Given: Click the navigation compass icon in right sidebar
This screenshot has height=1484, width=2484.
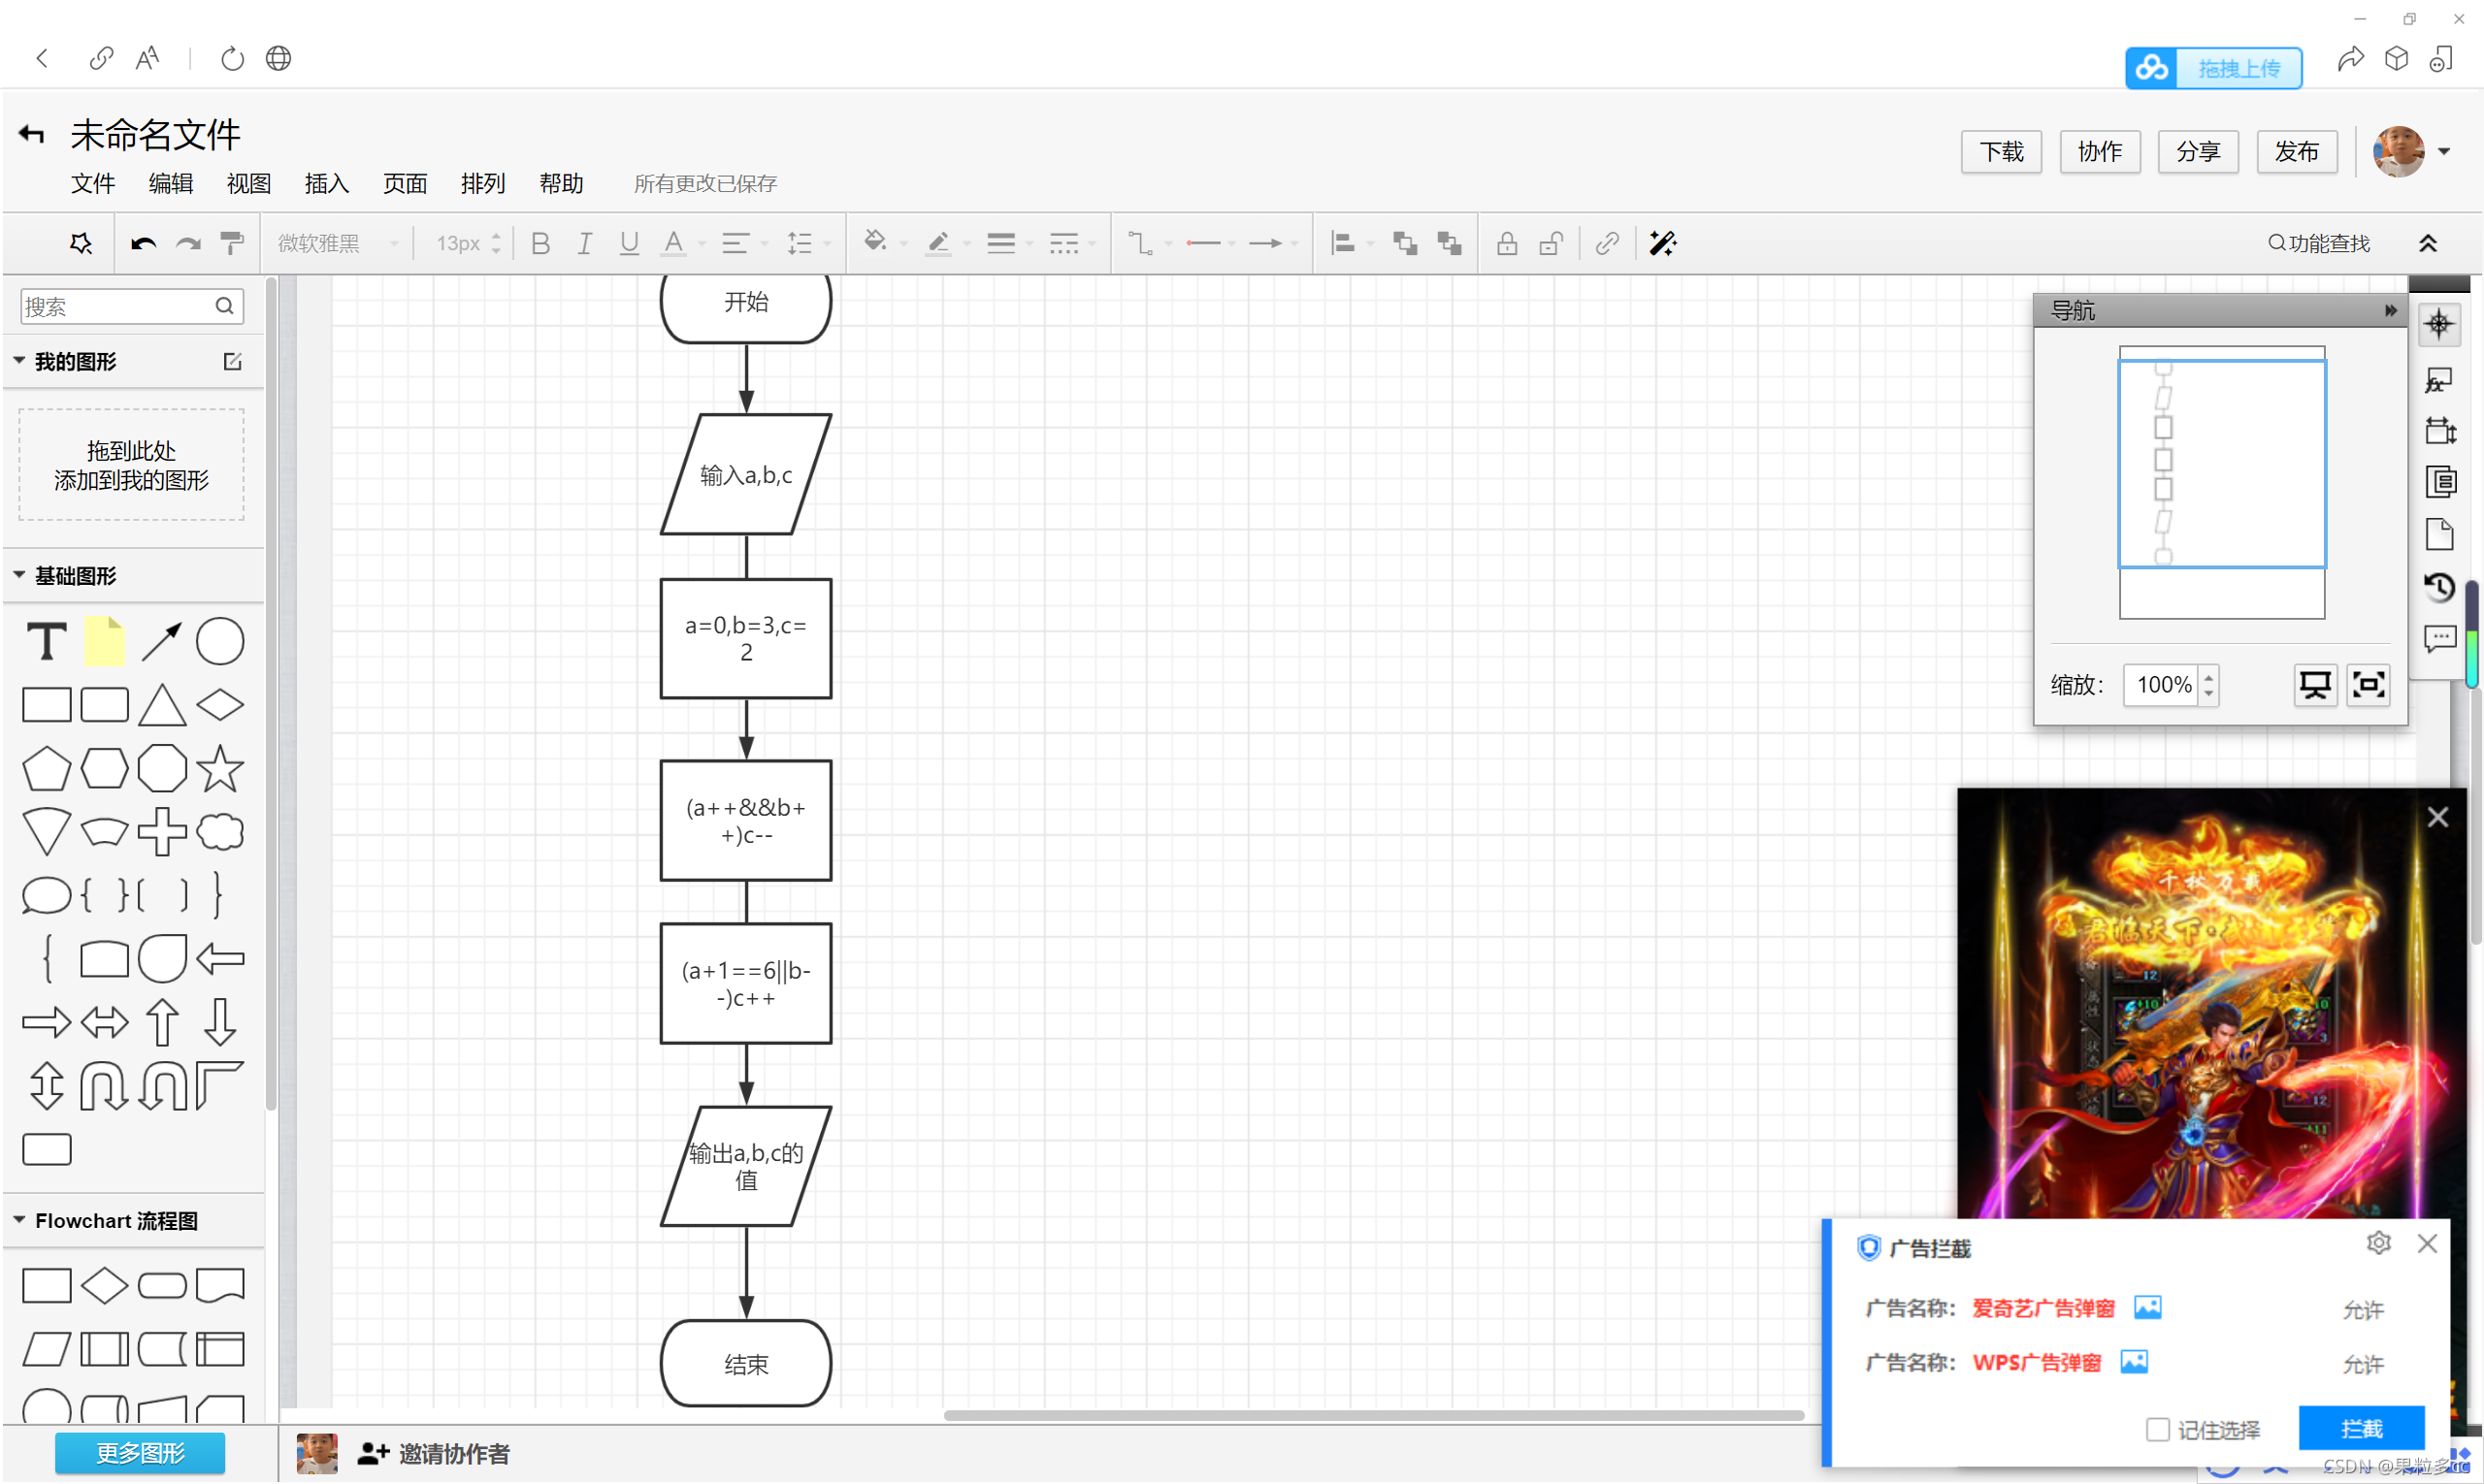Looking at the screenshot, I should pyautogui.click(x=2439, y=324).
